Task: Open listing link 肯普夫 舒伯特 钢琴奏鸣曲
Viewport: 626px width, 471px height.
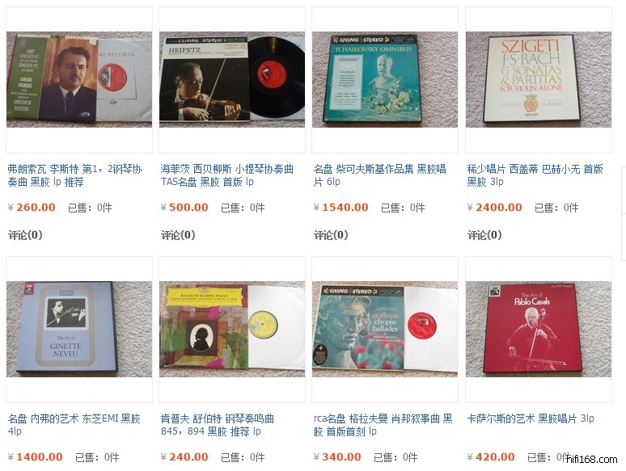Action: tap(218, 425)
